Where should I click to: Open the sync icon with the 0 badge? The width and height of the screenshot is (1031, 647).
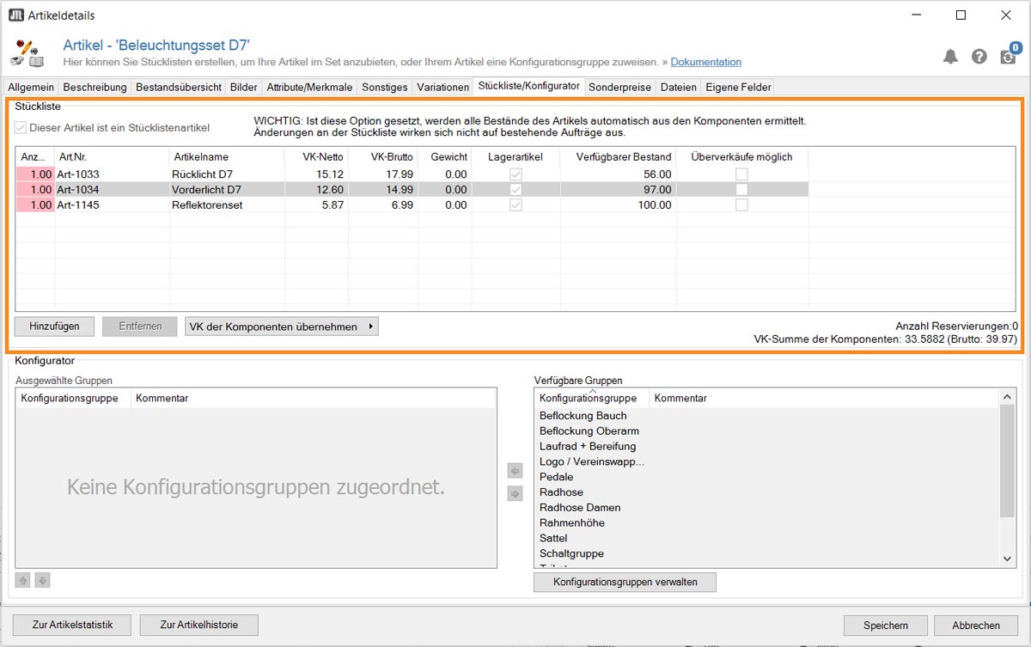click(1010, 54)
